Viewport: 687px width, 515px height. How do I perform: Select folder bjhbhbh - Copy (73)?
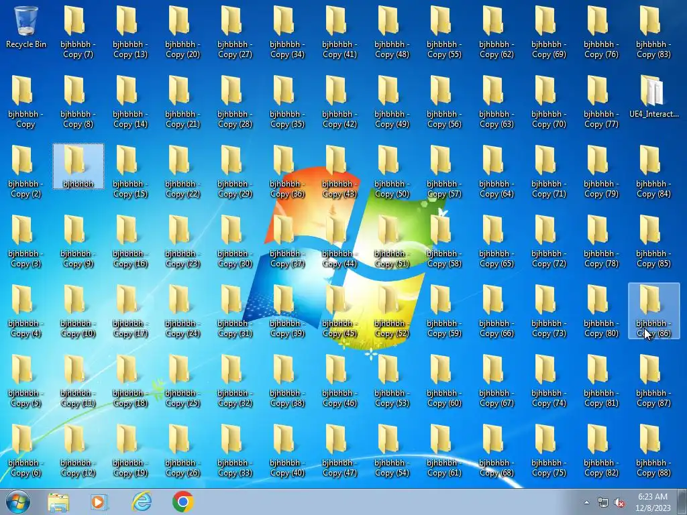[549, 311]
